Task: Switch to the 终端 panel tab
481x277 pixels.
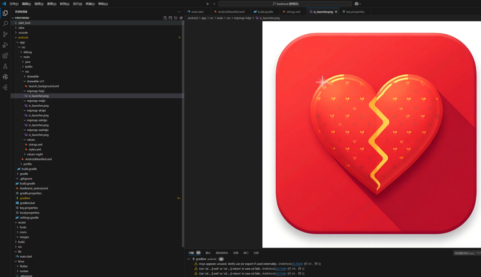Action: coord(236,253)
